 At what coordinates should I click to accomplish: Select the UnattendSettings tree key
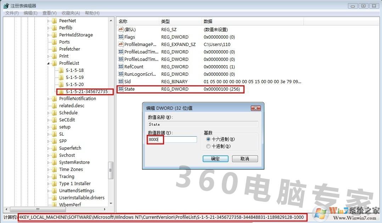(x=77, y=191)
